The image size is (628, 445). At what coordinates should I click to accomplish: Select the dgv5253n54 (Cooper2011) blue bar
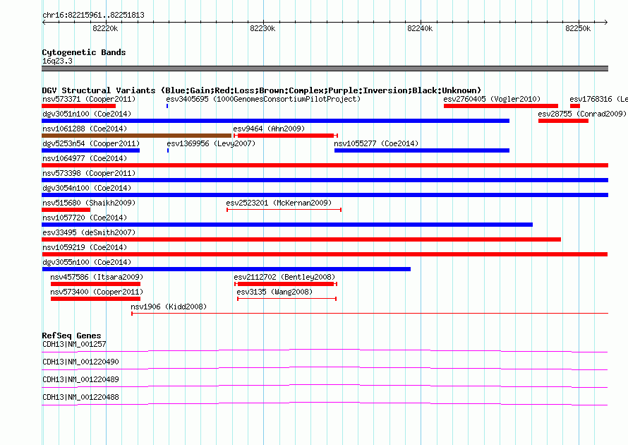90,150
